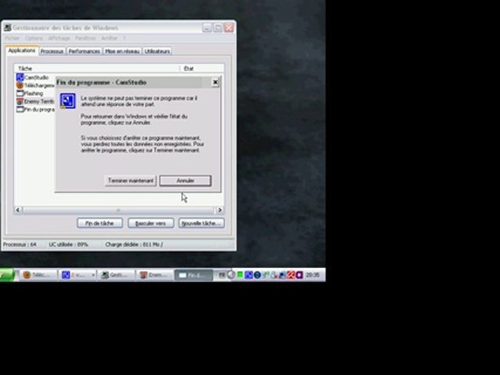This screenshot has width=500, height=375.
Task: Click the window icon beside Flashing
Action: pyautogui.click(x=20, y=93)
